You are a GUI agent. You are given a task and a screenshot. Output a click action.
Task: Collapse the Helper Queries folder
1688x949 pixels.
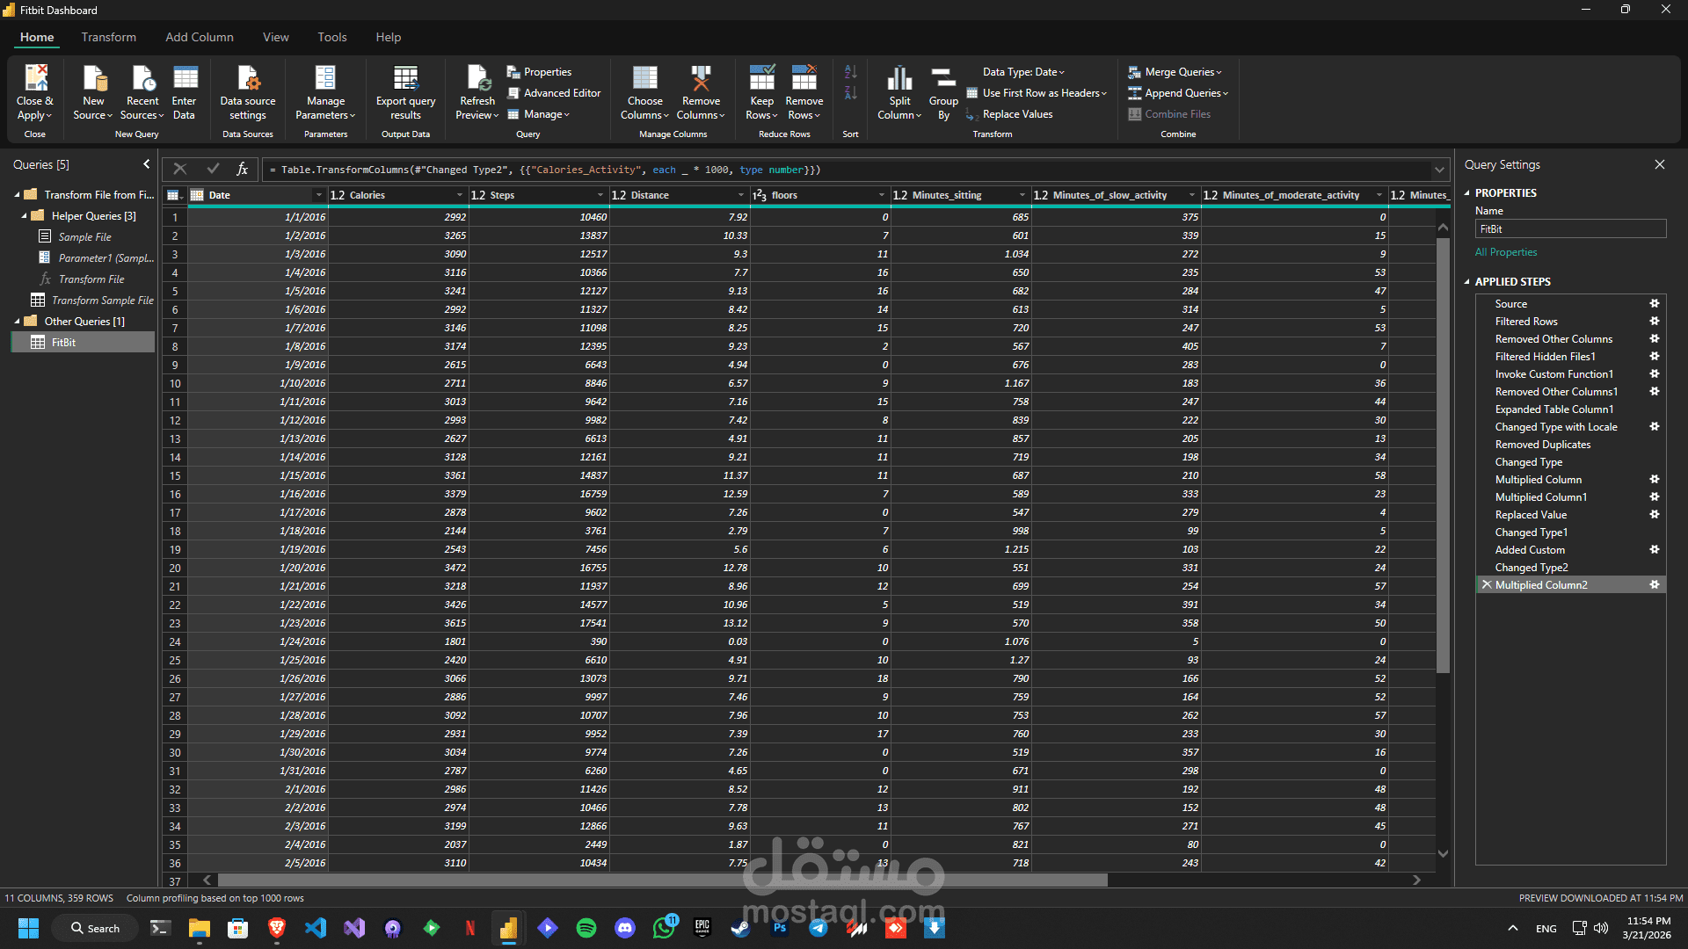click(x=25, y=216)
